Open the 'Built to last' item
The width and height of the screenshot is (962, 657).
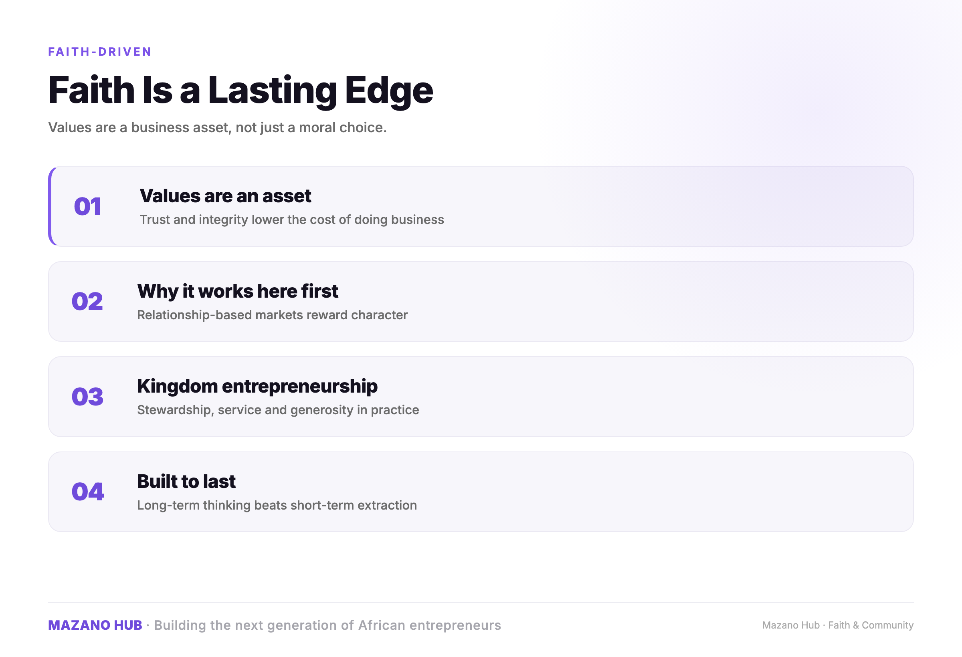(x=481, y=492)
